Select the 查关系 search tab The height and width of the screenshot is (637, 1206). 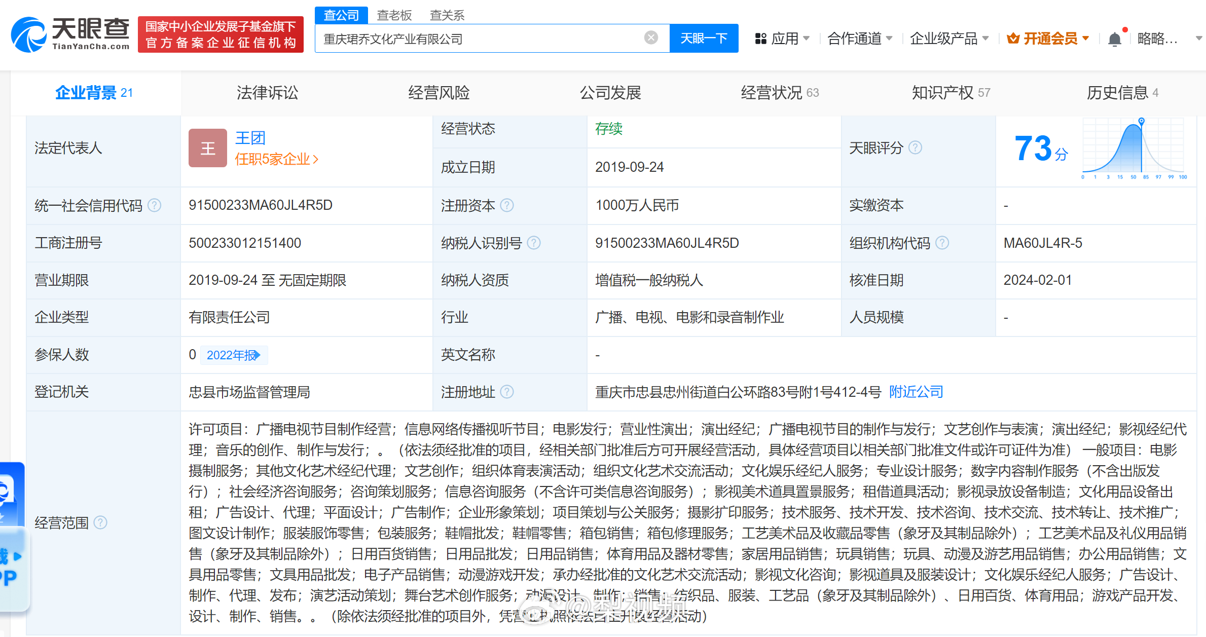(x=447, y=15)
